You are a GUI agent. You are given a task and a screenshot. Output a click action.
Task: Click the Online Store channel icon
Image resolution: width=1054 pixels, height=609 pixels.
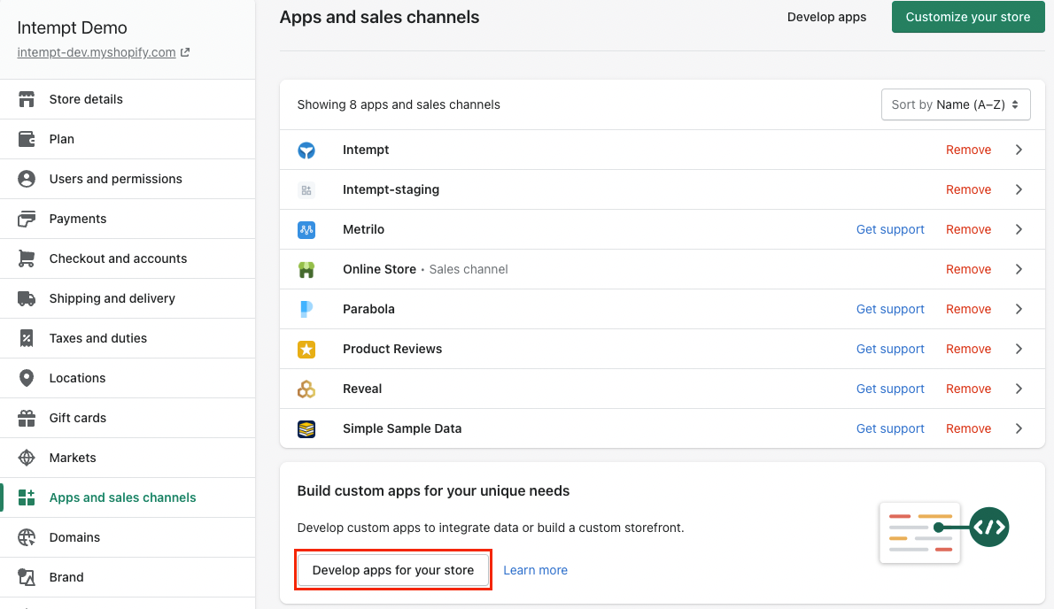coord(306,270)
